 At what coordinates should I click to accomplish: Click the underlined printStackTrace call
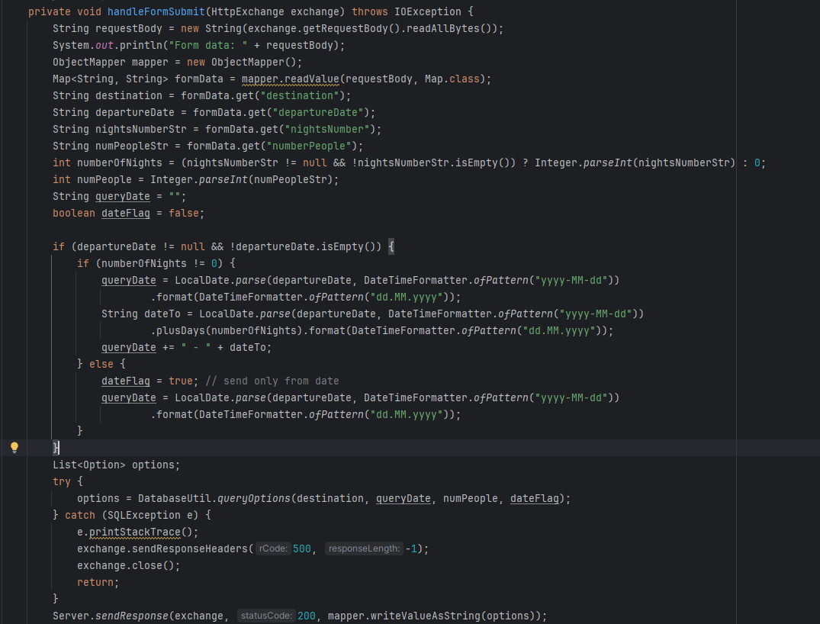click(x=137, y=532)
